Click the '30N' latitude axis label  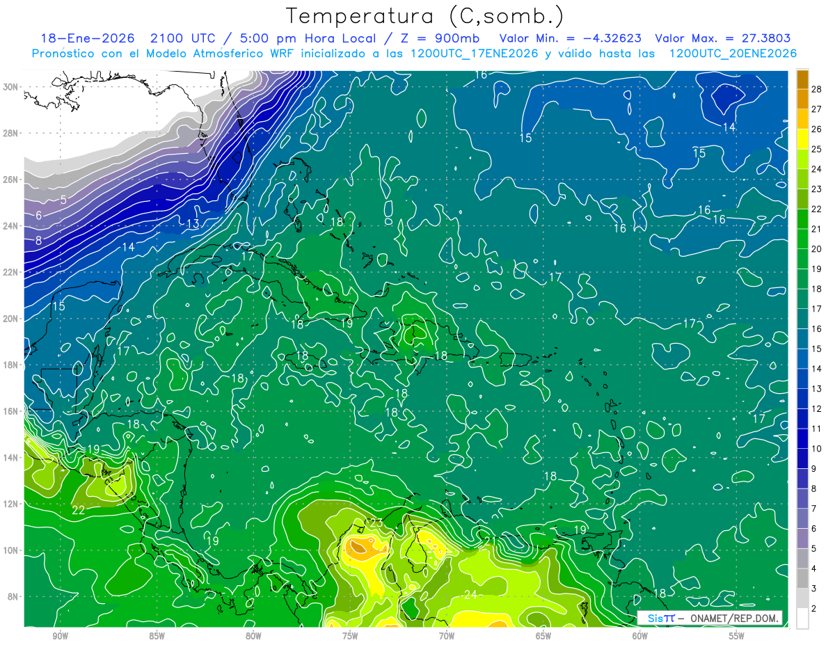11,87
